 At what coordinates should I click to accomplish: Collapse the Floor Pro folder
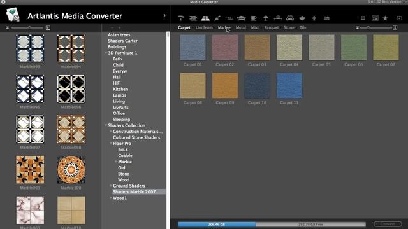pos(111,143)
